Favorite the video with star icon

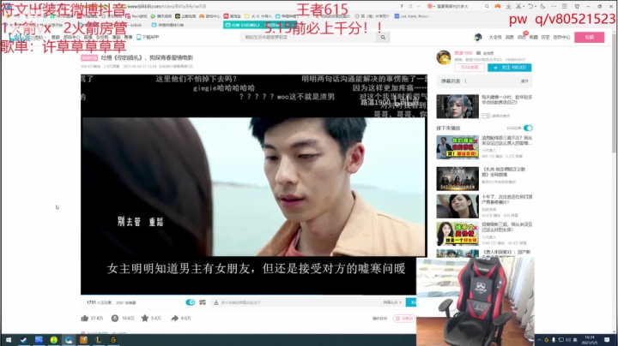point(145,318)
